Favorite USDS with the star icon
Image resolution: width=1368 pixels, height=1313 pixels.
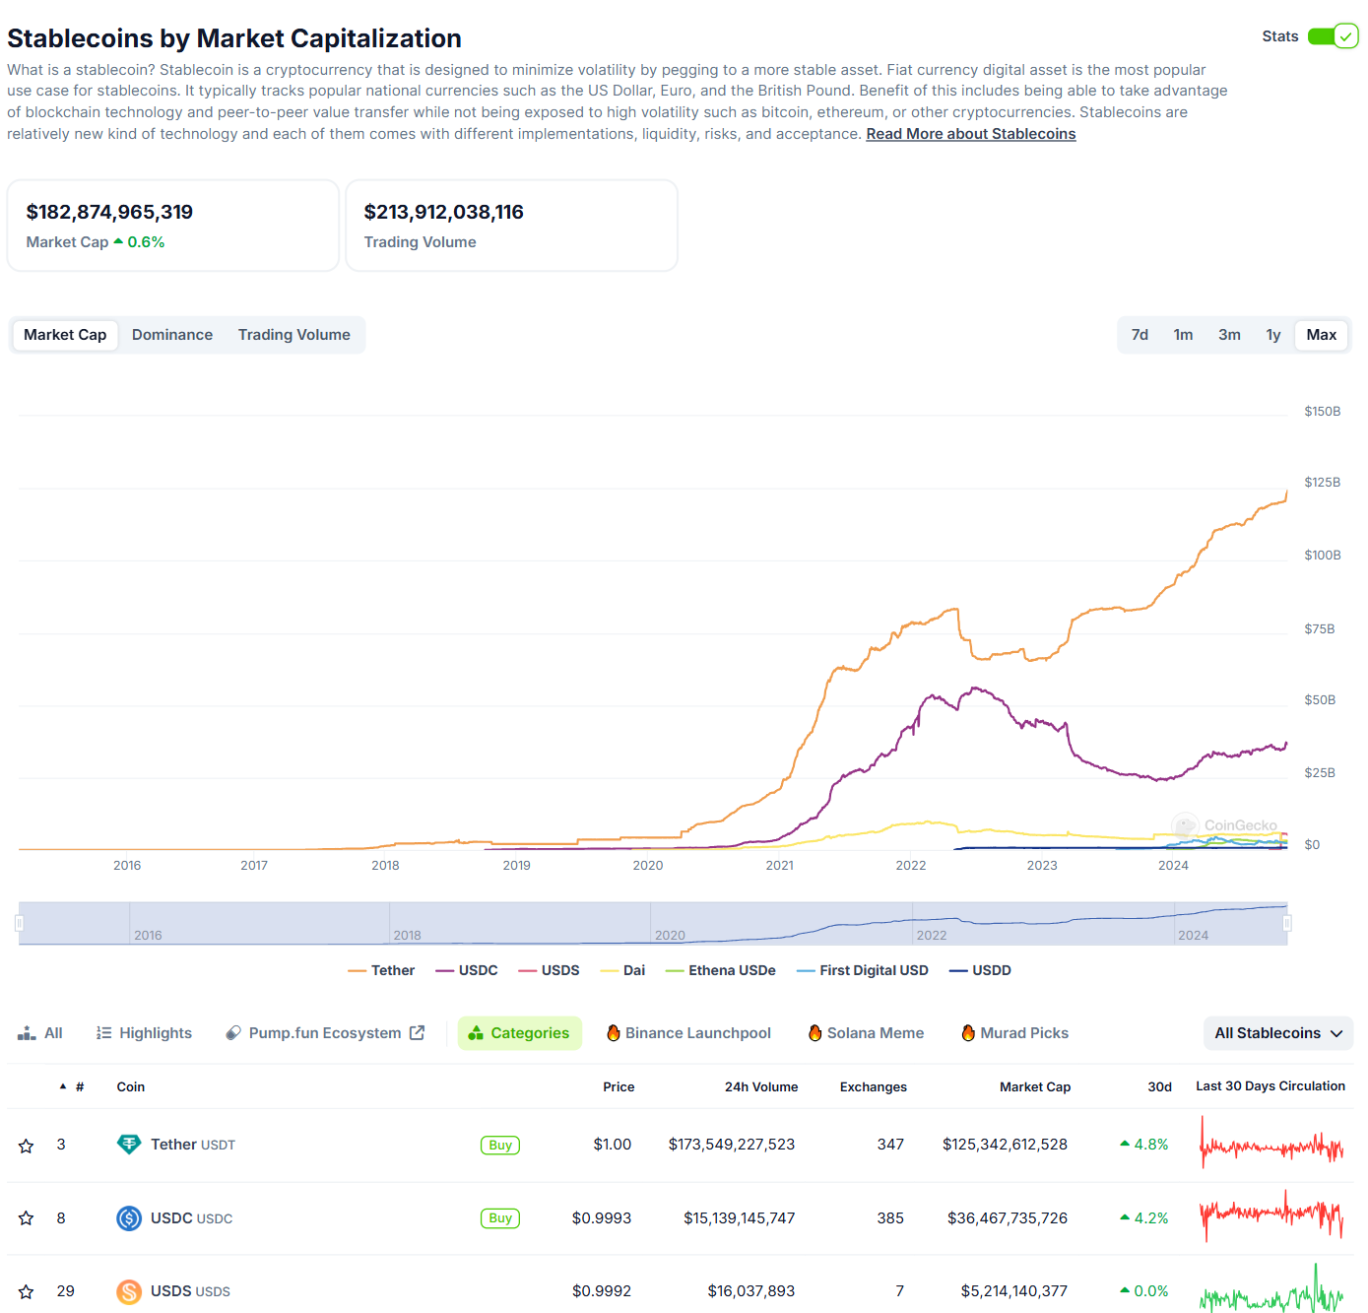27,1291
